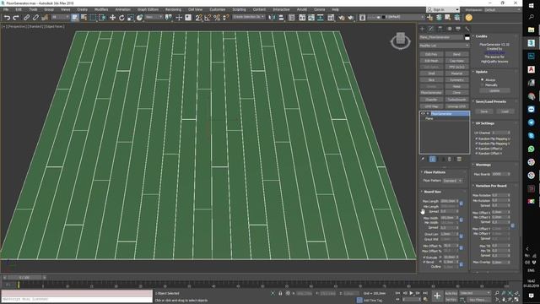The width and height of the screenshot is (540, 304).
Task: Click the Undo arrow in the main toolbar
Action: [x=7, y=18]
